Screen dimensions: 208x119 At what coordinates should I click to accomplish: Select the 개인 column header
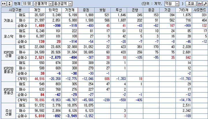point(37,10)
